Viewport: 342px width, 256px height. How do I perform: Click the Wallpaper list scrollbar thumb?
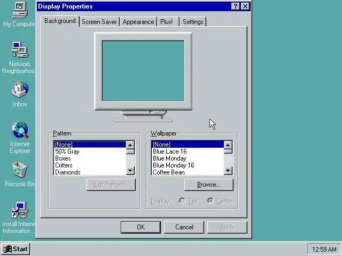[x=228, y=151]
